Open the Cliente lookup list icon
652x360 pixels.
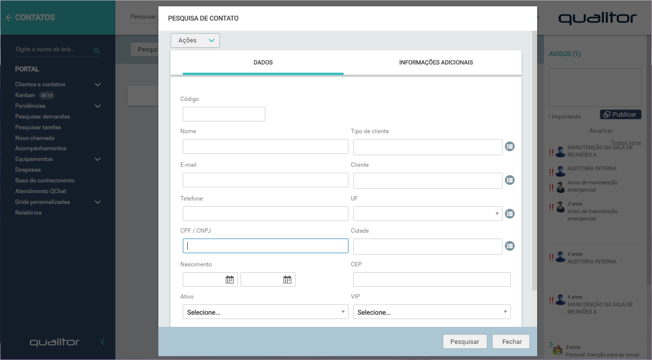[x=510, y=180]
